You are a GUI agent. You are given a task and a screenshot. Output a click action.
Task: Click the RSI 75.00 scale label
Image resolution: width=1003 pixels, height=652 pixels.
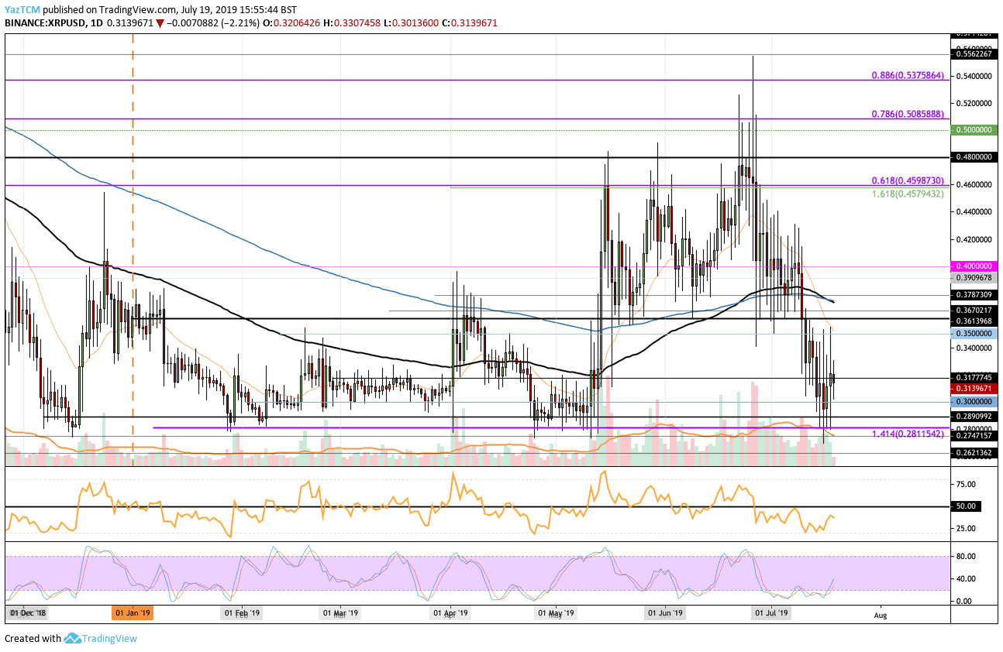click(x=966, y=484)
